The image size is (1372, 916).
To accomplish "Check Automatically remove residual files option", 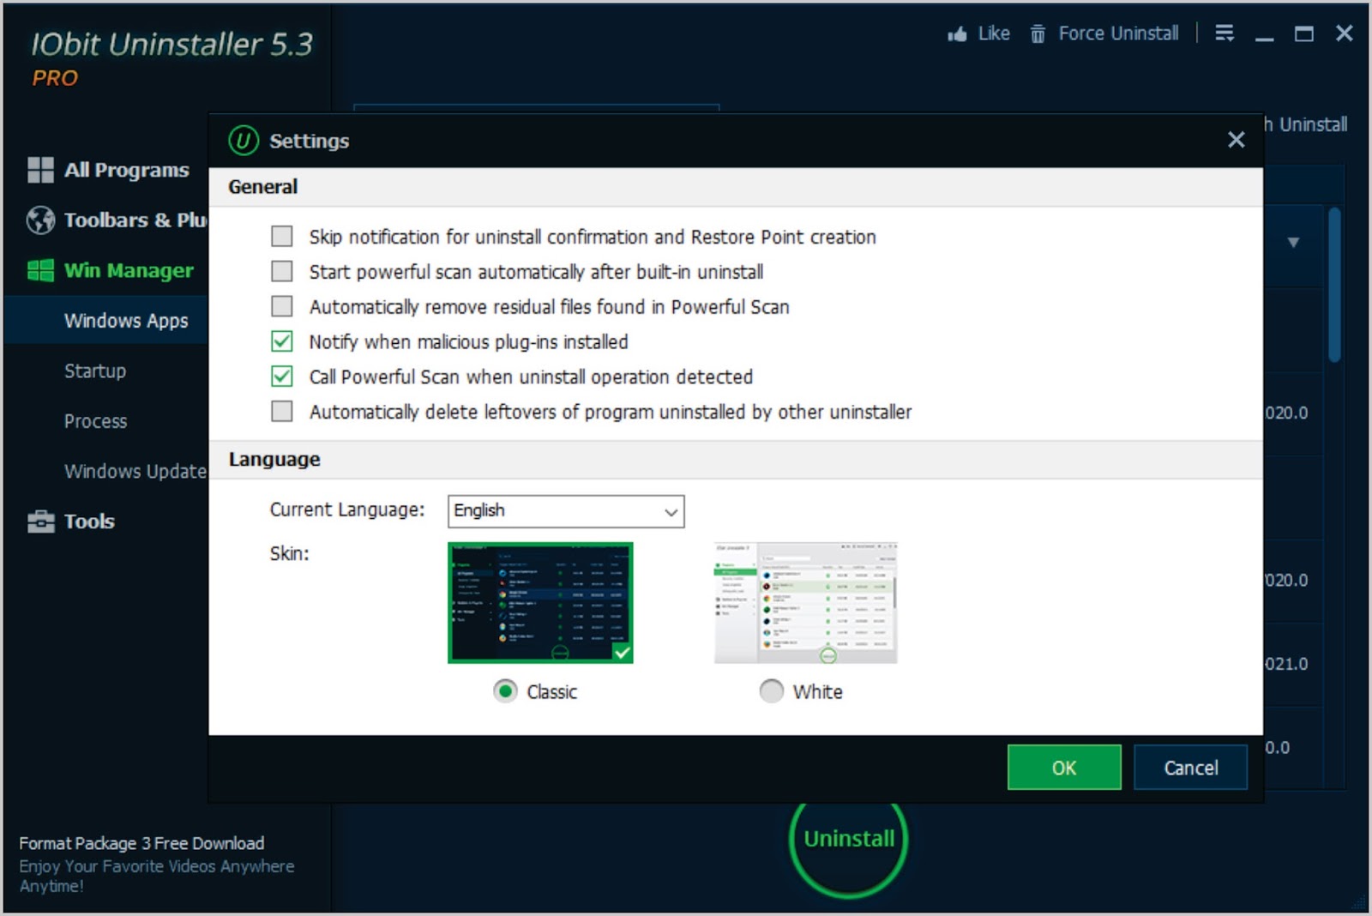I will pyautogui.click(x=281, y=306).
